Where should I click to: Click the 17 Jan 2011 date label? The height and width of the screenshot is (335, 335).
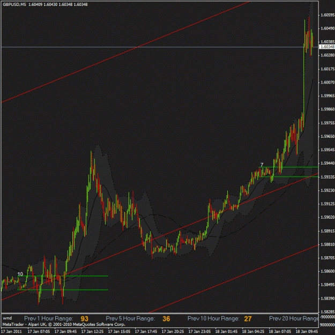(x=11, y=331)
